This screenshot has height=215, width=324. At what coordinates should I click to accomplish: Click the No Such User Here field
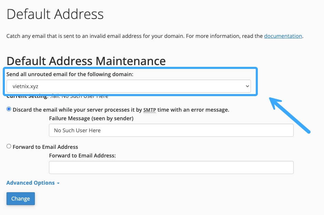pos(171,130)
